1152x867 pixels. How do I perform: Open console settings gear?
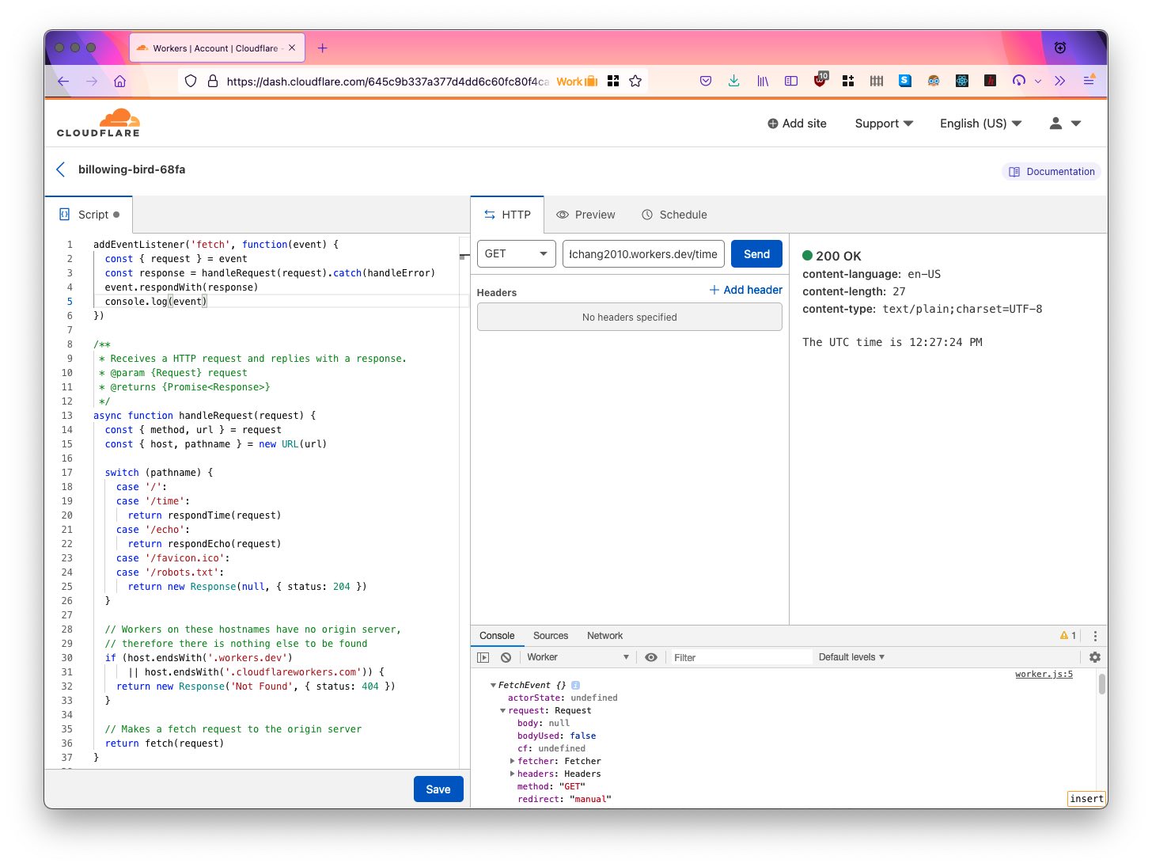1095,657
